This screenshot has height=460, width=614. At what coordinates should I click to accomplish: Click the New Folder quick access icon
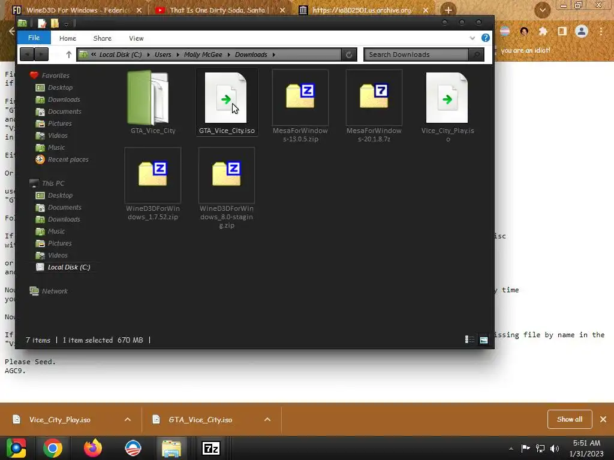[55, 23]
